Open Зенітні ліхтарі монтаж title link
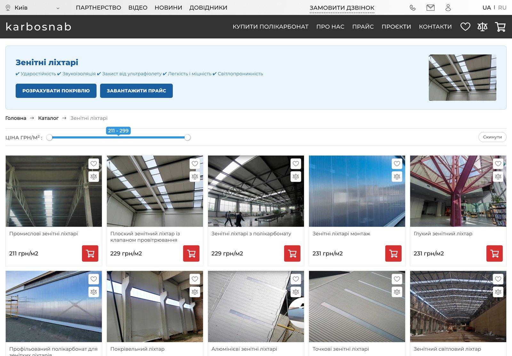The width and height of the screenshot is (512, 356). pos(341,234)
